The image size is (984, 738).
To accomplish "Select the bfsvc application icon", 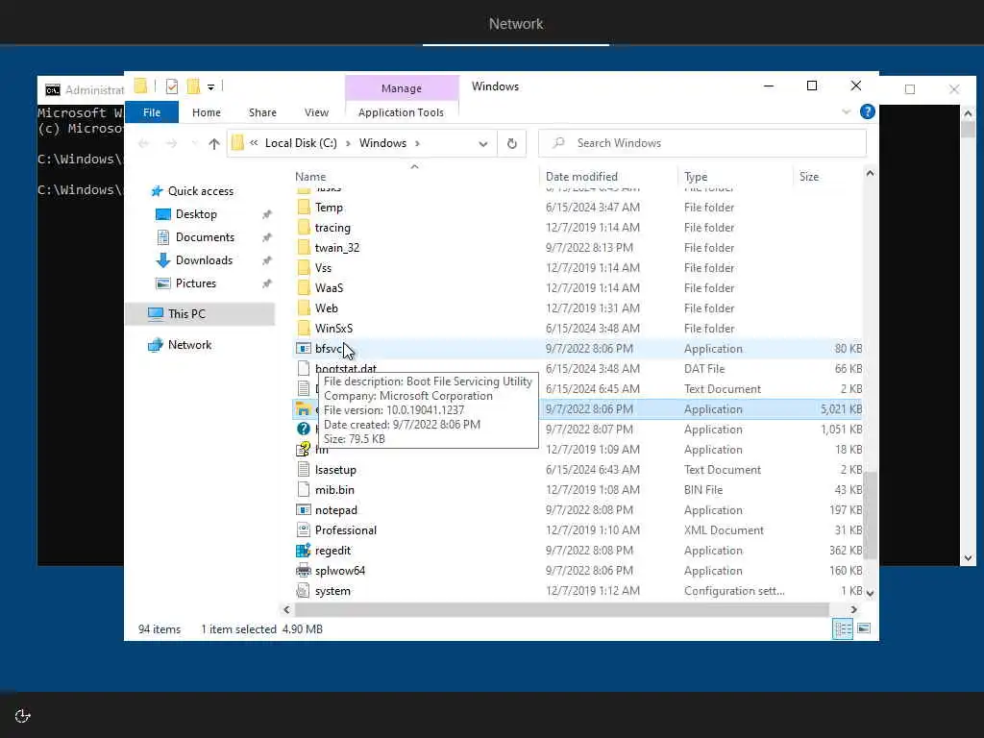I will pyautogui.click(x=304, y=348).
